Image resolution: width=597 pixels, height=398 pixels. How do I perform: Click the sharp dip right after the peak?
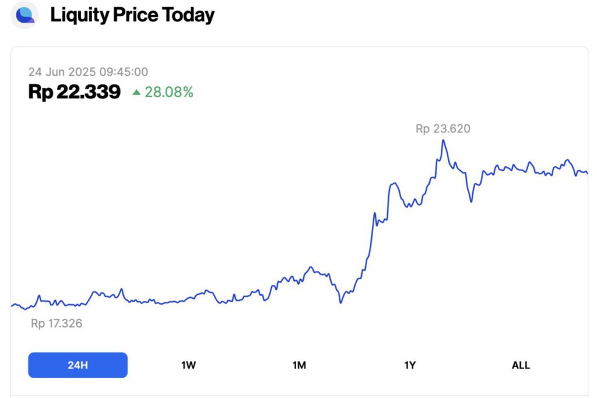point(471,202)
